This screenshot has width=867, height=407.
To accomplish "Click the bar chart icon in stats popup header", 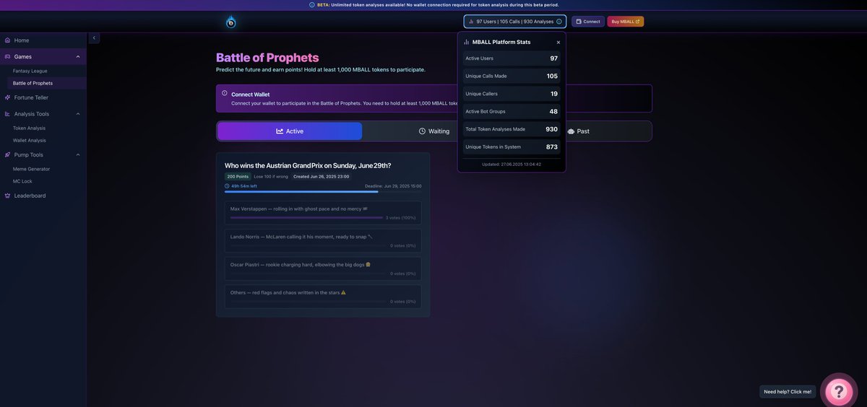I will 467,42.
